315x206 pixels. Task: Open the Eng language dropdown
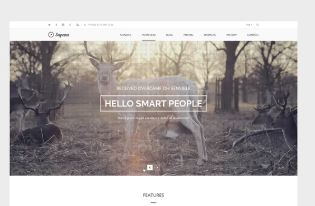coord(249,25)
